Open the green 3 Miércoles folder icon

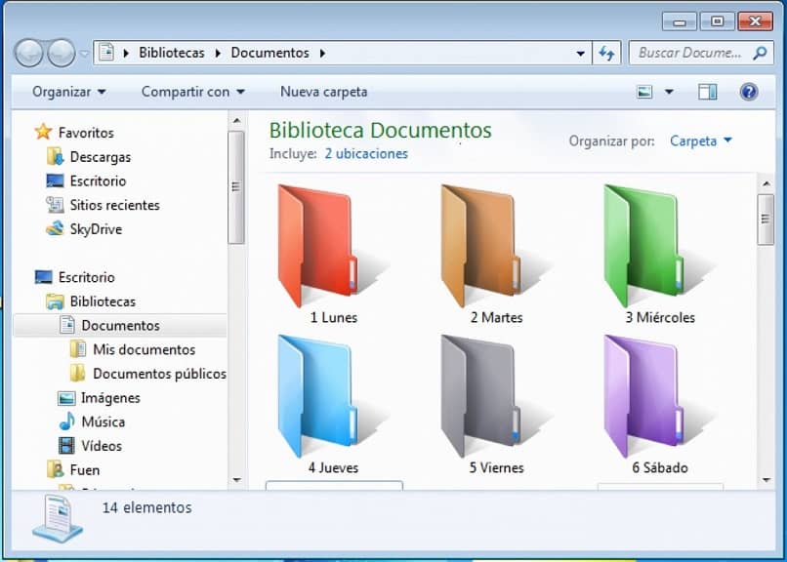pyautogui.click(x=642, y=246)
